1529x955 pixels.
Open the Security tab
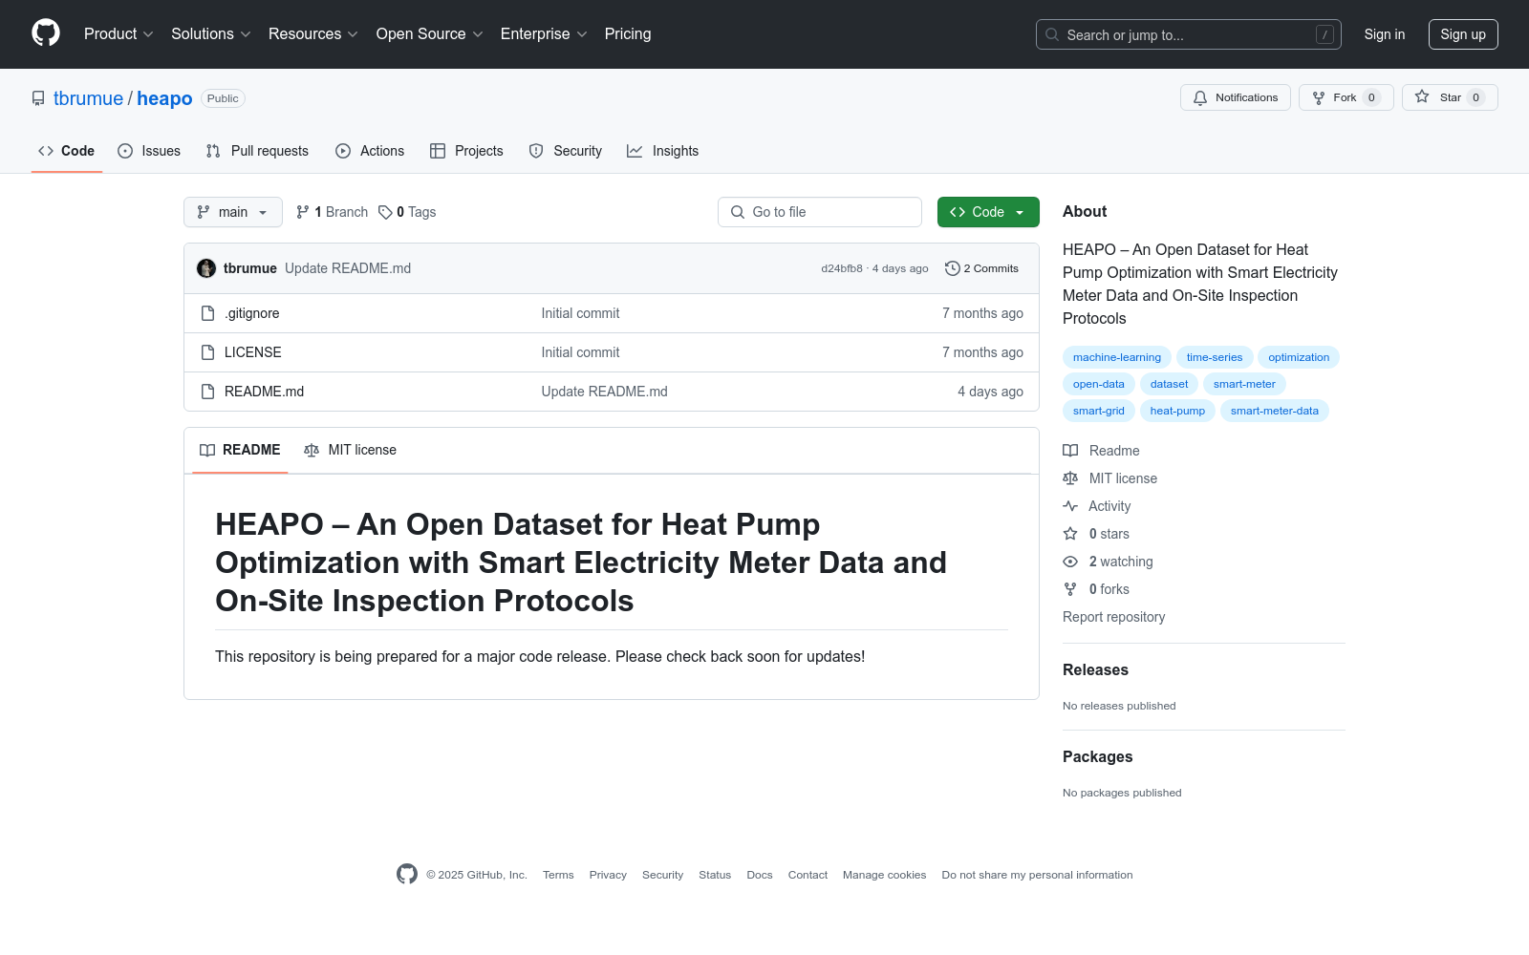click(566, 151)
